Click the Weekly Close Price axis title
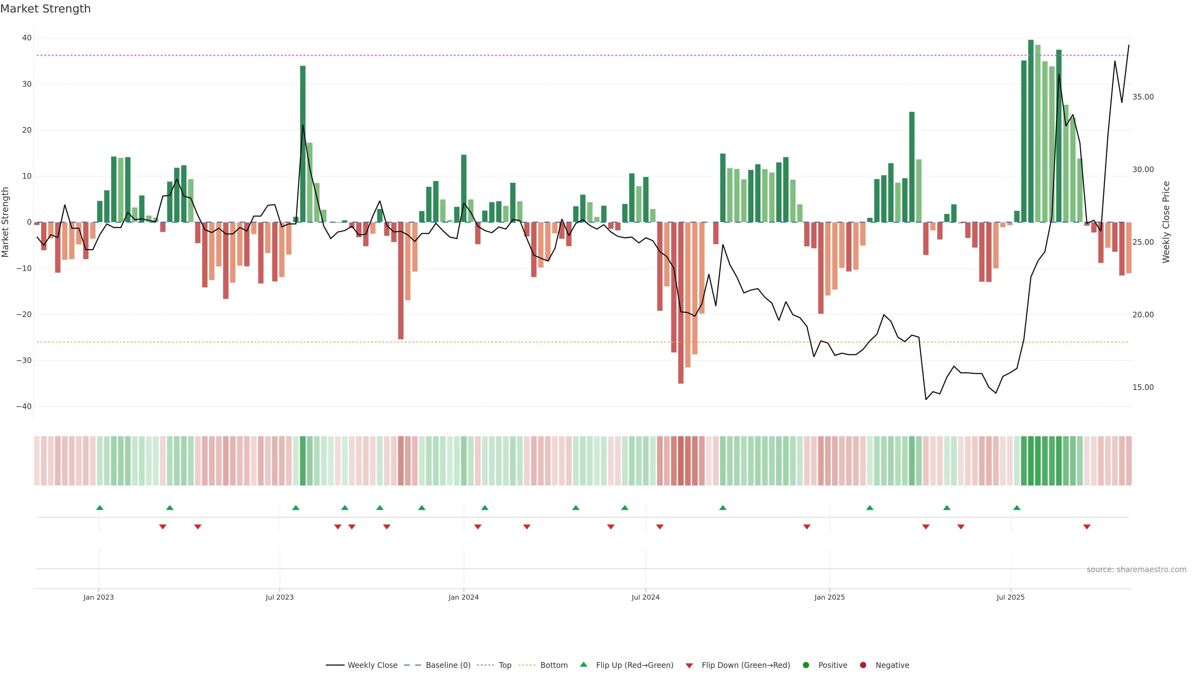 (1166, 222)
